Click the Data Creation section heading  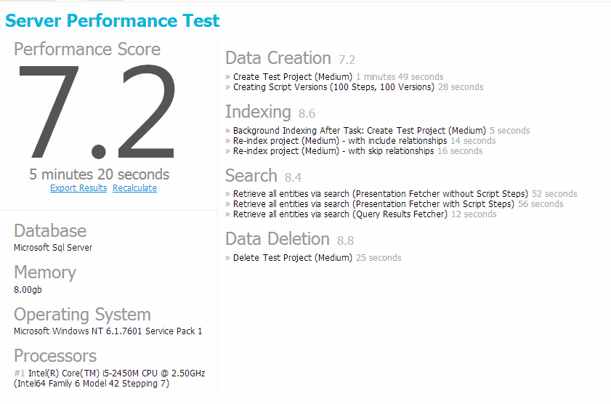click(x=278, y=58)
